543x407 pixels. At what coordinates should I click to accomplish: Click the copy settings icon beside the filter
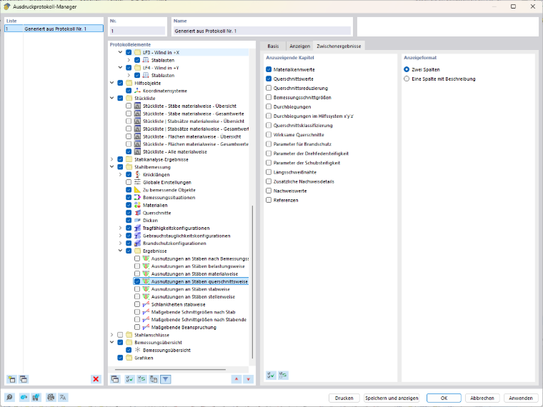click(x=154, y=379)
